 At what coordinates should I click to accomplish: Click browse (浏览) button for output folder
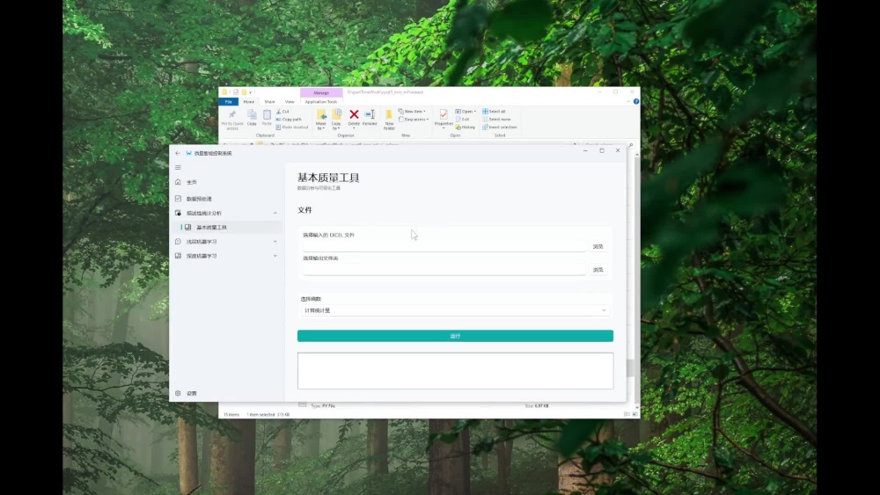(x=598, y=270)
